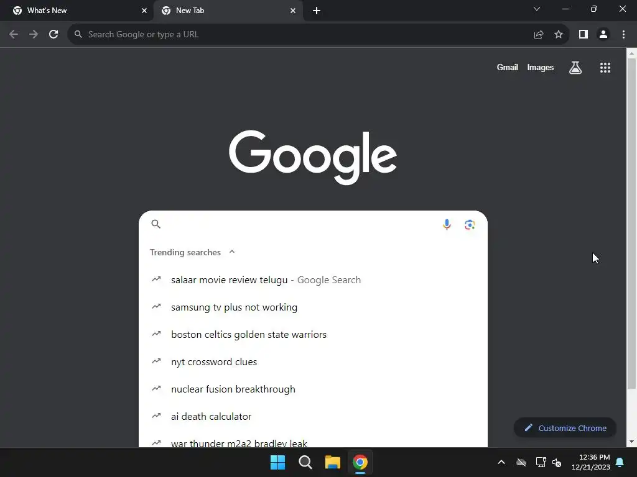Click the Google logo

point(313,157)
